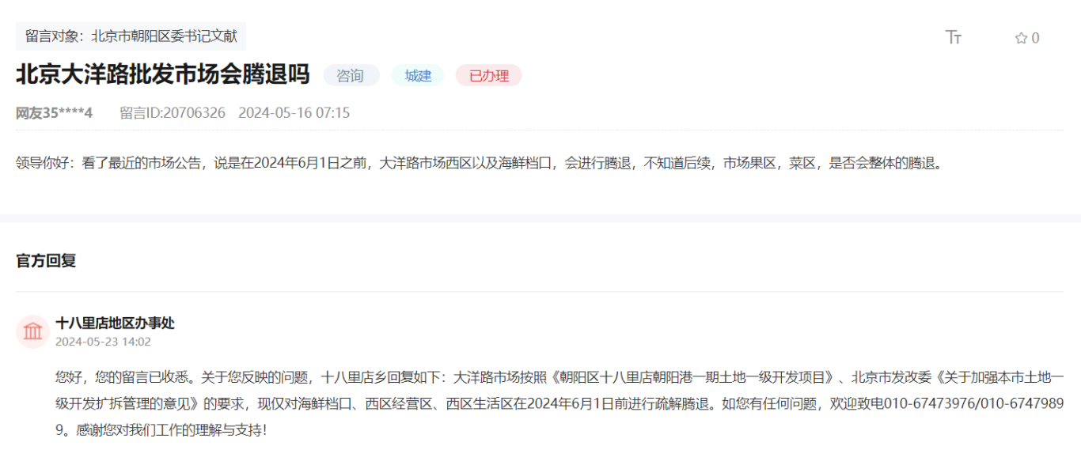Select the 咨询 category tag

351,75
